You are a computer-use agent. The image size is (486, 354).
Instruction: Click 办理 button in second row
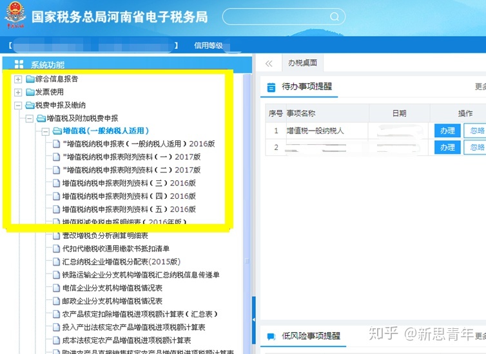447,147
